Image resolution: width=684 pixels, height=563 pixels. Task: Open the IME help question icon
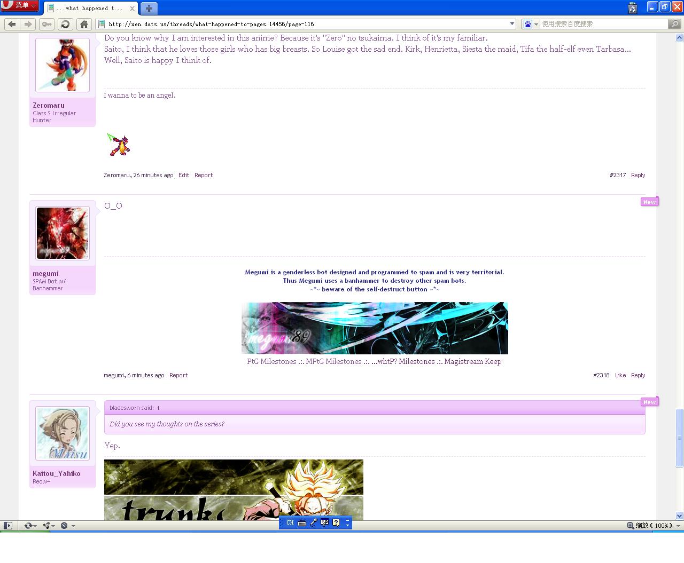(x=336, y=523)
